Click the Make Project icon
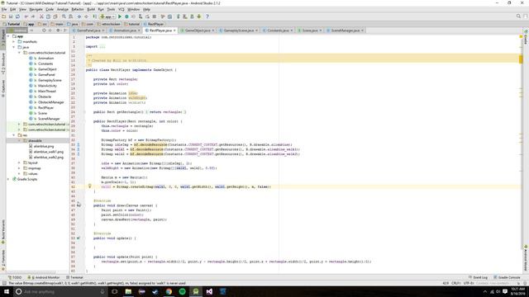 (95, 16)
